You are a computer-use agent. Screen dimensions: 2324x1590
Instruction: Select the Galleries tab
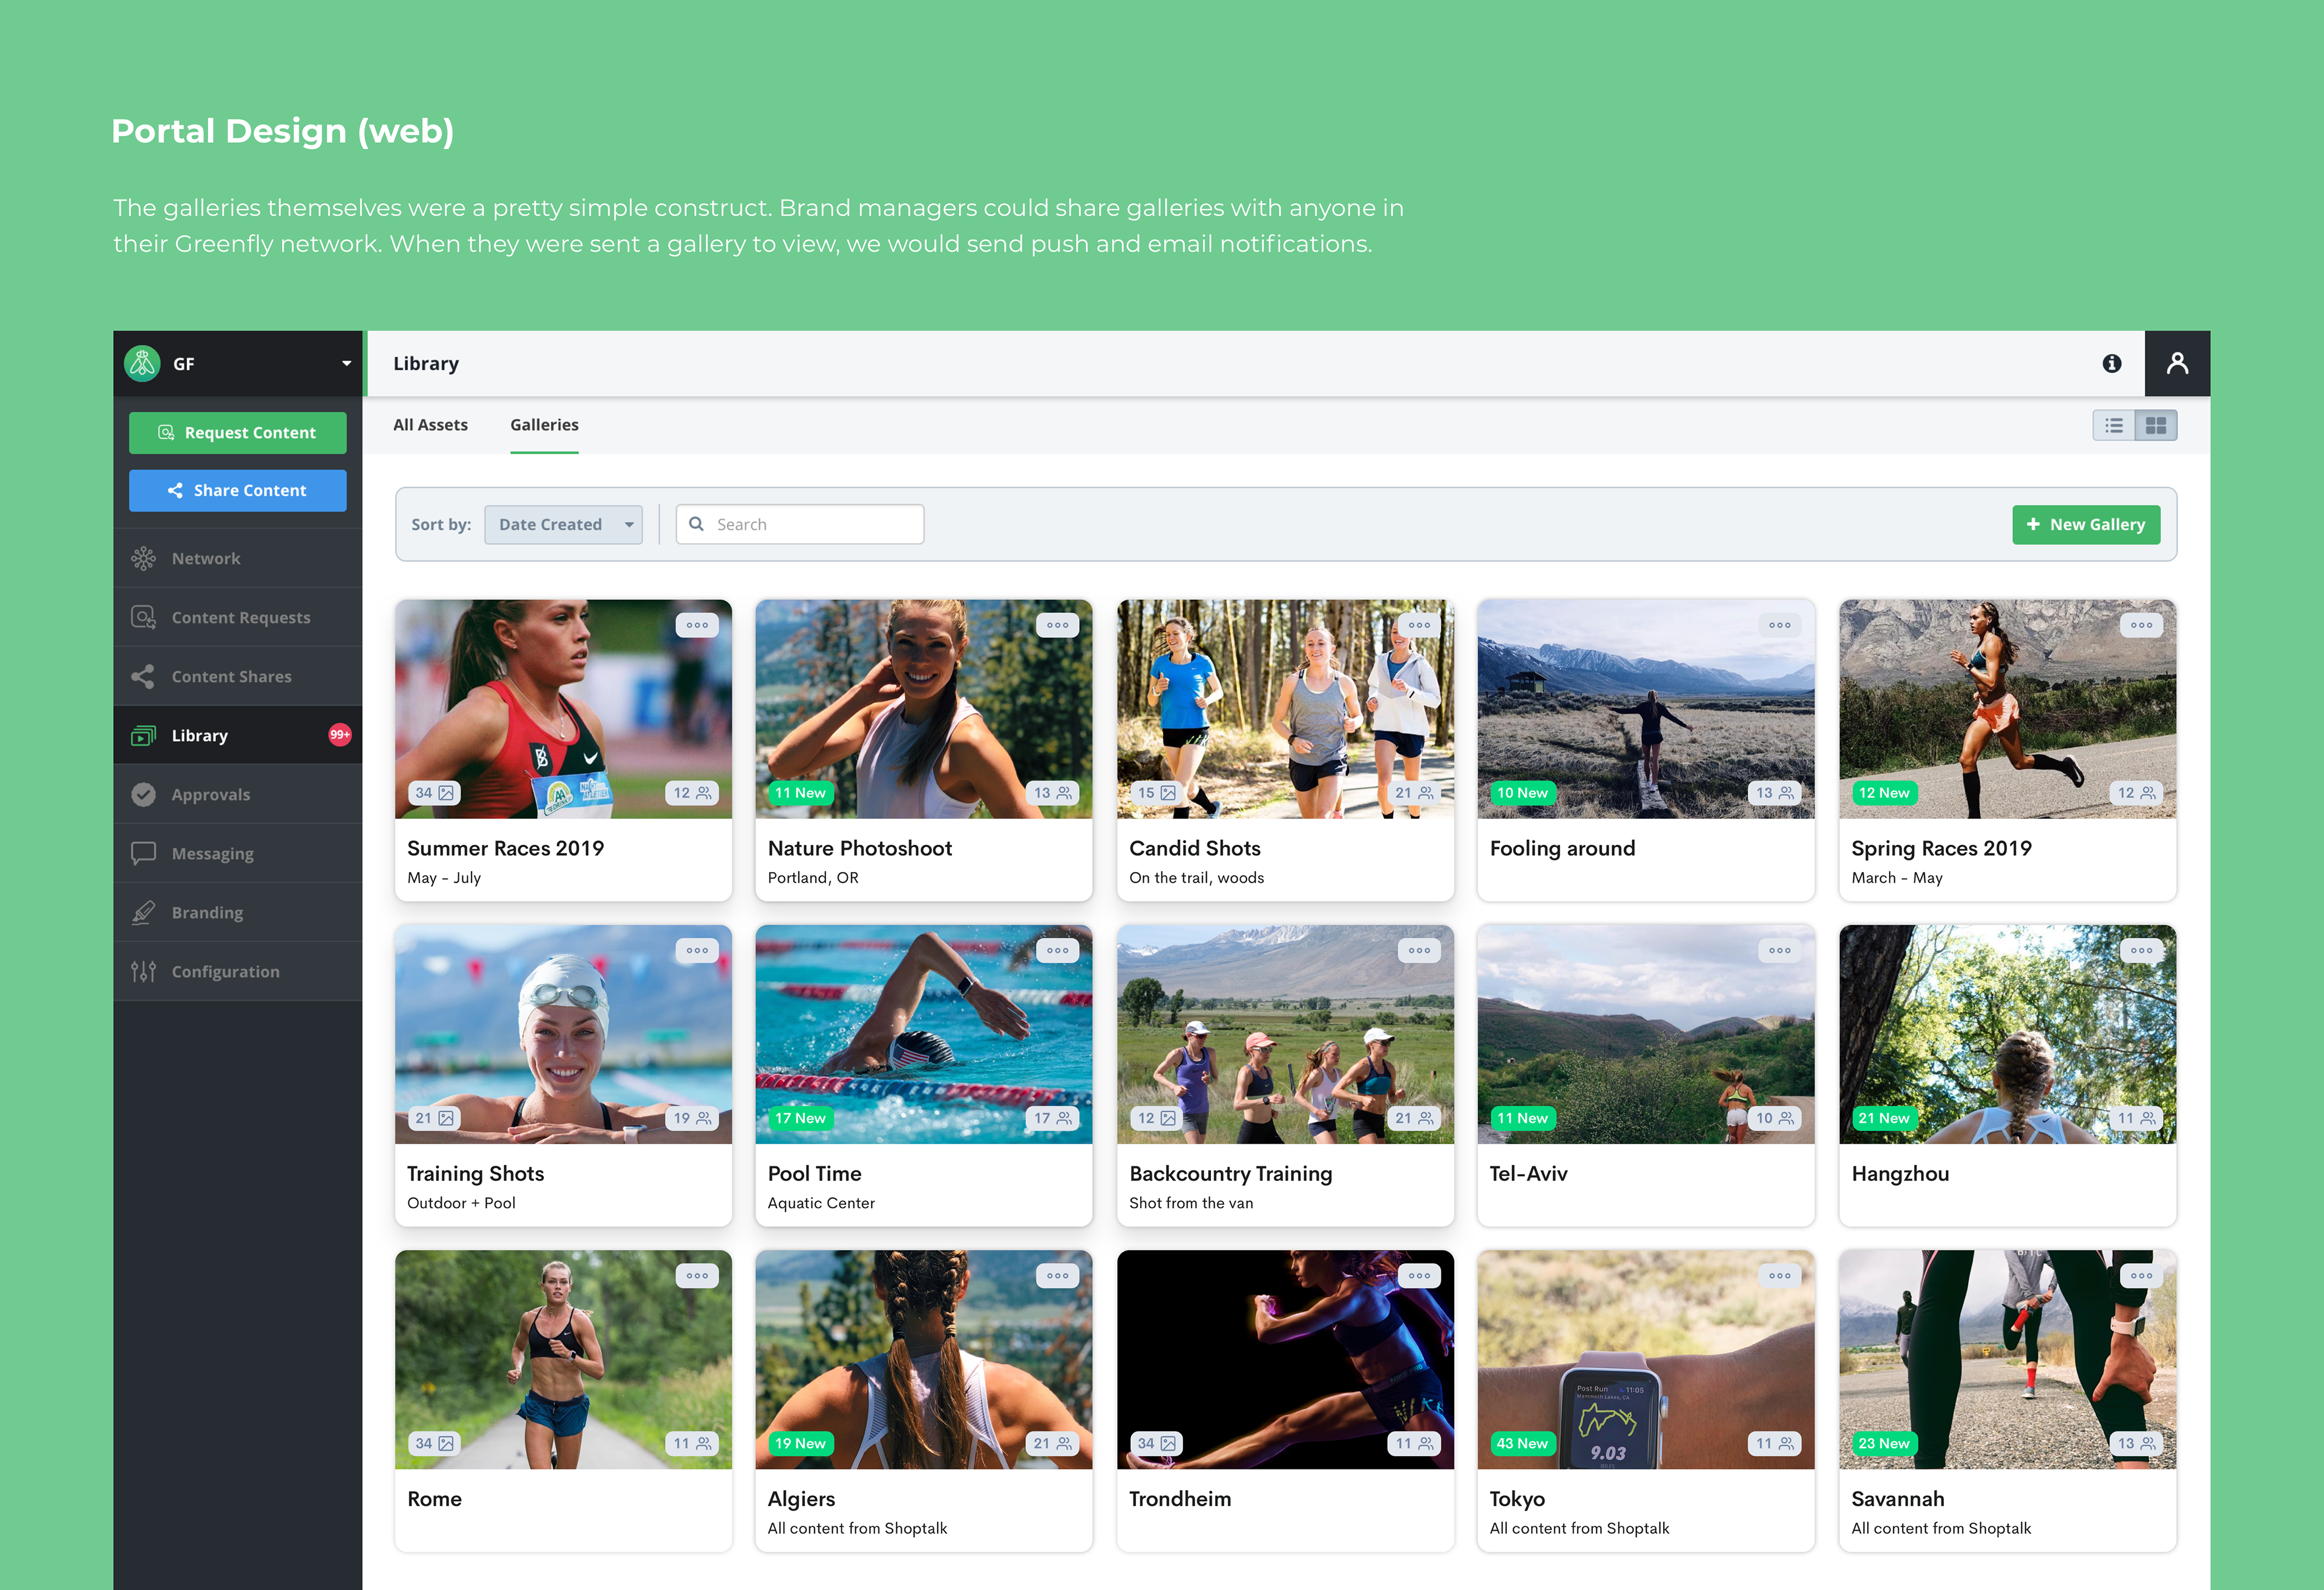544,424
